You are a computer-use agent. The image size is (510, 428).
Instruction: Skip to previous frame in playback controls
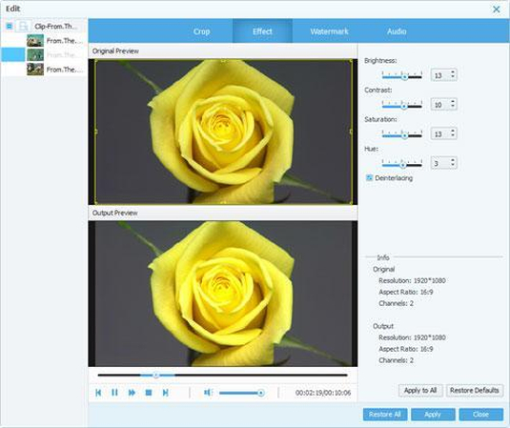click(x=98, y=393)
